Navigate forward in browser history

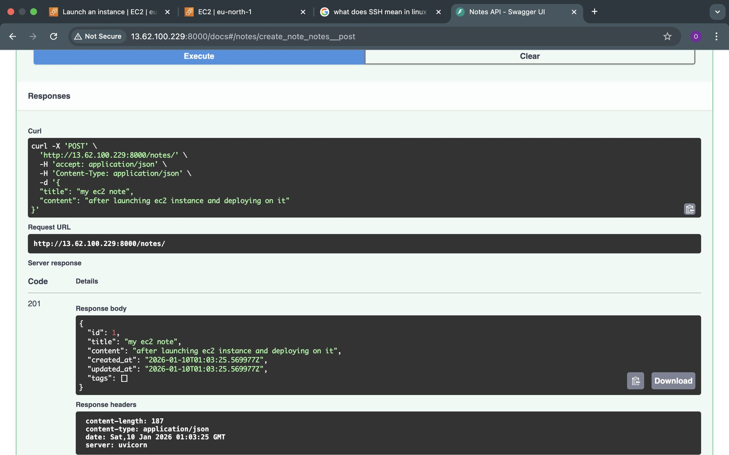pyautogui.click(x=33, y=36)
